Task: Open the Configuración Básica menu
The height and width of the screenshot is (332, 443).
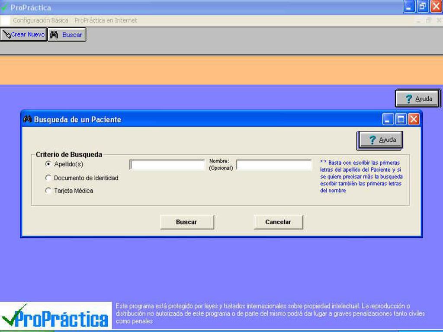Action: [40, 20]
